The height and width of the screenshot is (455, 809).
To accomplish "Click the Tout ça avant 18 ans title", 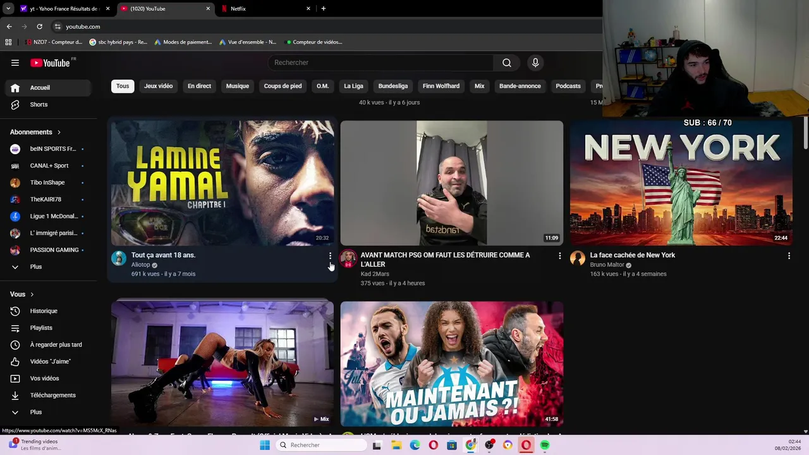I will pos(163,255).
